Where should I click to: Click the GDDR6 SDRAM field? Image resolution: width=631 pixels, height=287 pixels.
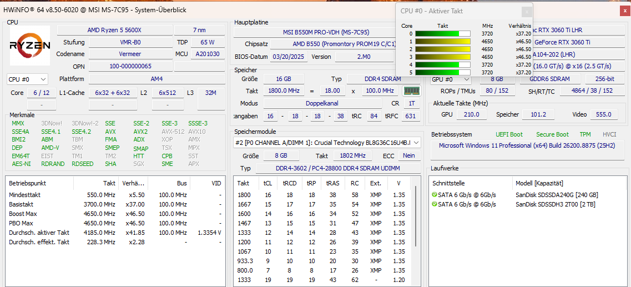tap(551, 79)
